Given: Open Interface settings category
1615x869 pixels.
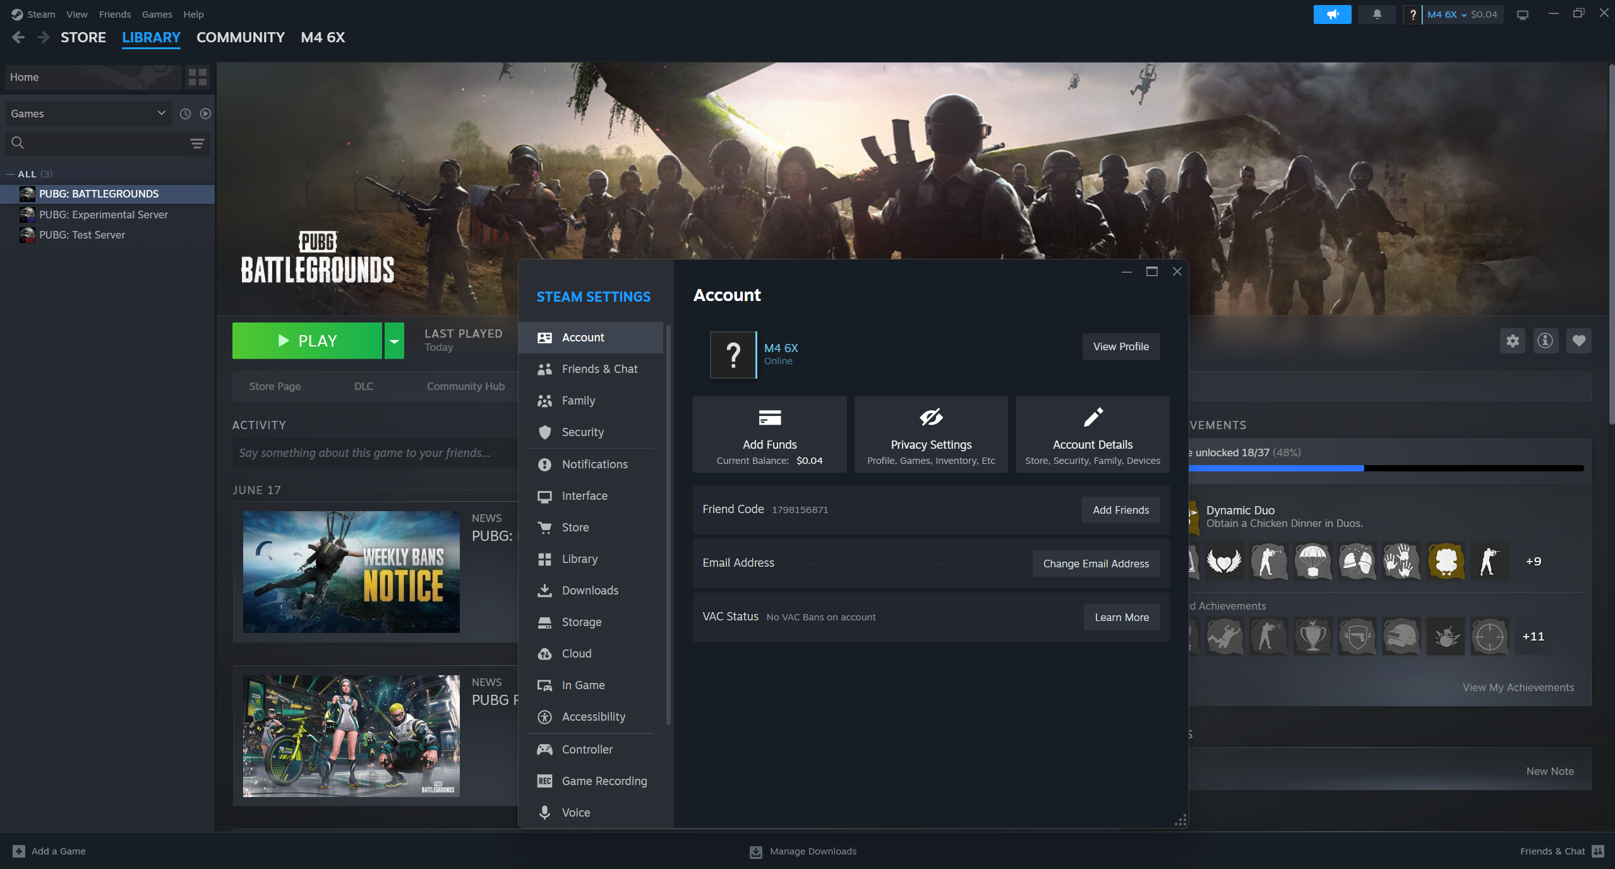Looking at the screenshot, I should coord(591,496).
